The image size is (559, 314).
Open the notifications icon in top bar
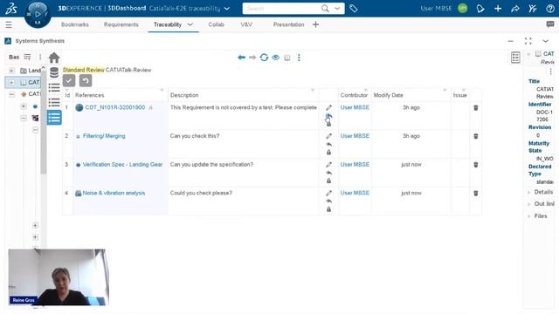(x=480, y=9)
